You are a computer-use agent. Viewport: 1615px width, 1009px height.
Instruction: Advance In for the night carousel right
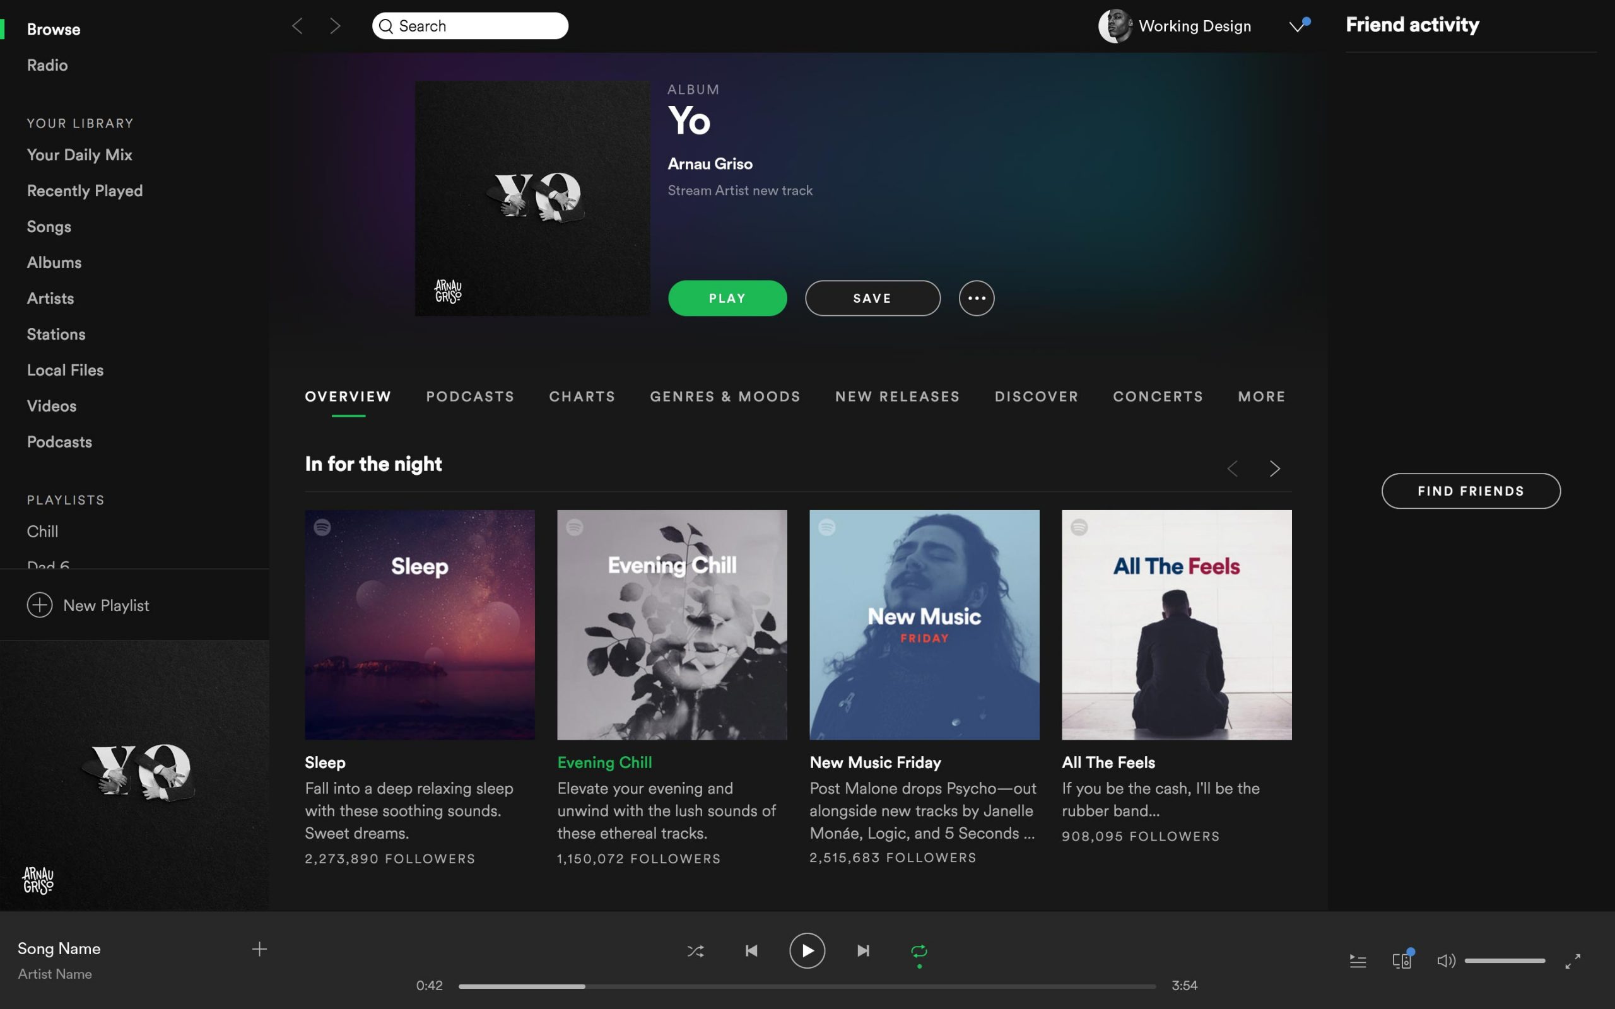coord(1274,469)
